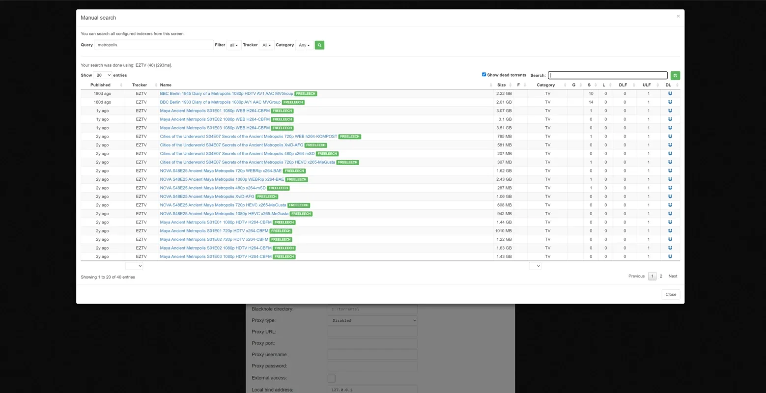Download Maya Ancient Metropolis S01E02 720p HDTV torrent

pos(670,240)
